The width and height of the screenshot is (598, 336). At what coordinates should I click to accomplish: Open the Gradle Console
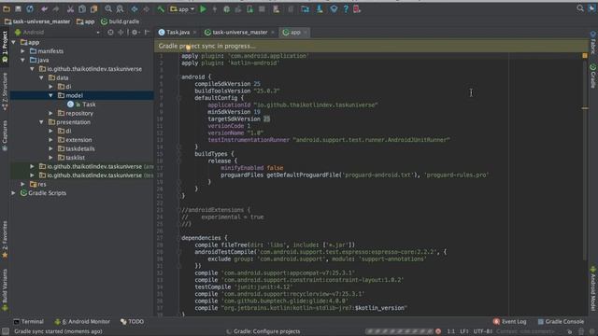point(561,322)
